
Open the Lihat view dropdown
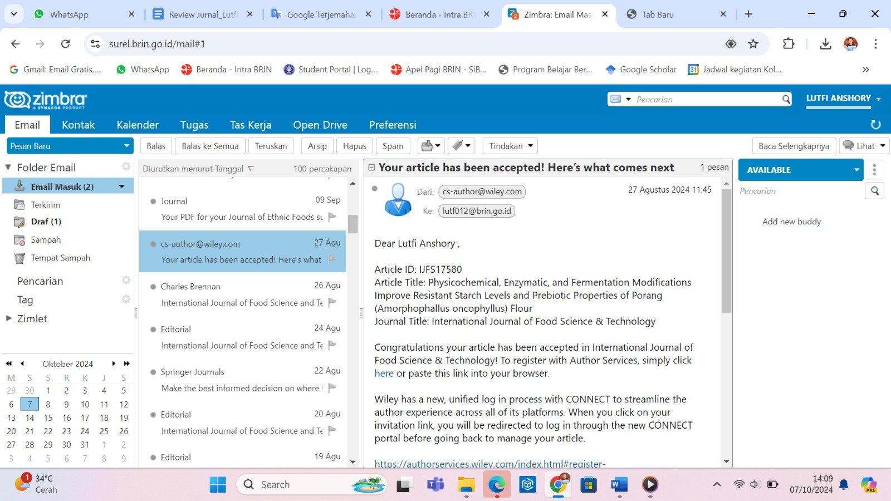tap(864, 146)
